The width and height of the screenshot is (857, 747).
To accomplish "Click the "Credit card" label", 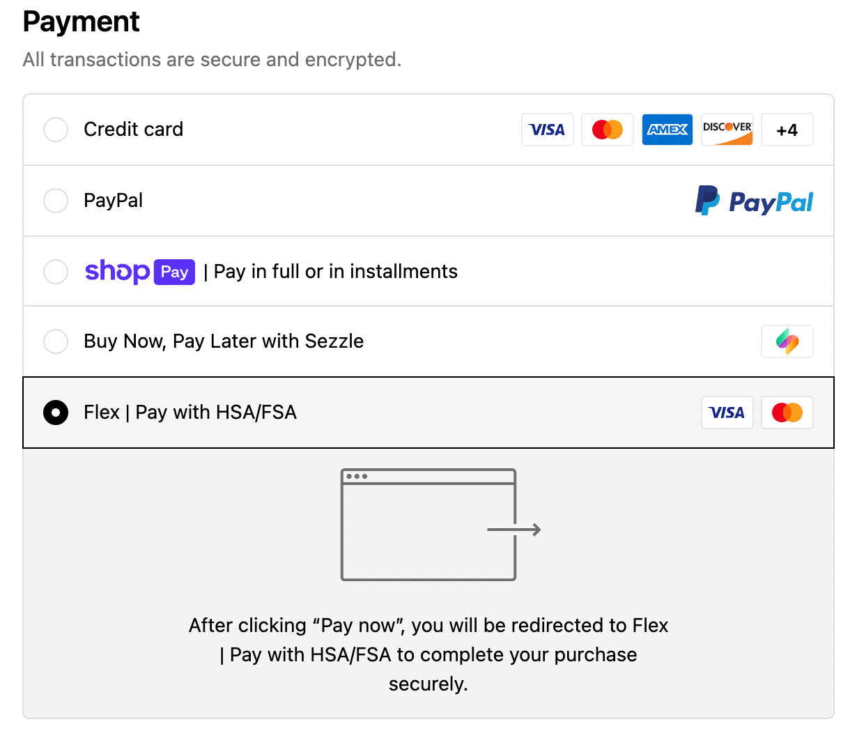I will click(x=133, y=130).
